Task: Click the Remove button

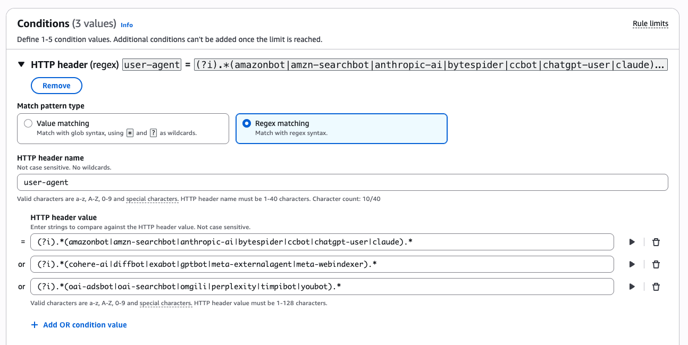Action: coord(56,86)
